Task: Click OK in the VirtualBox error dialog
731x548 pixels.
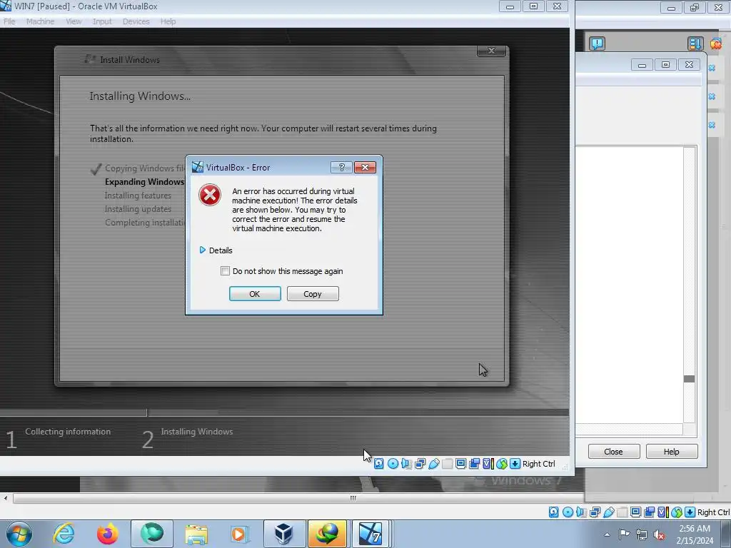Action: coord(255,293)
